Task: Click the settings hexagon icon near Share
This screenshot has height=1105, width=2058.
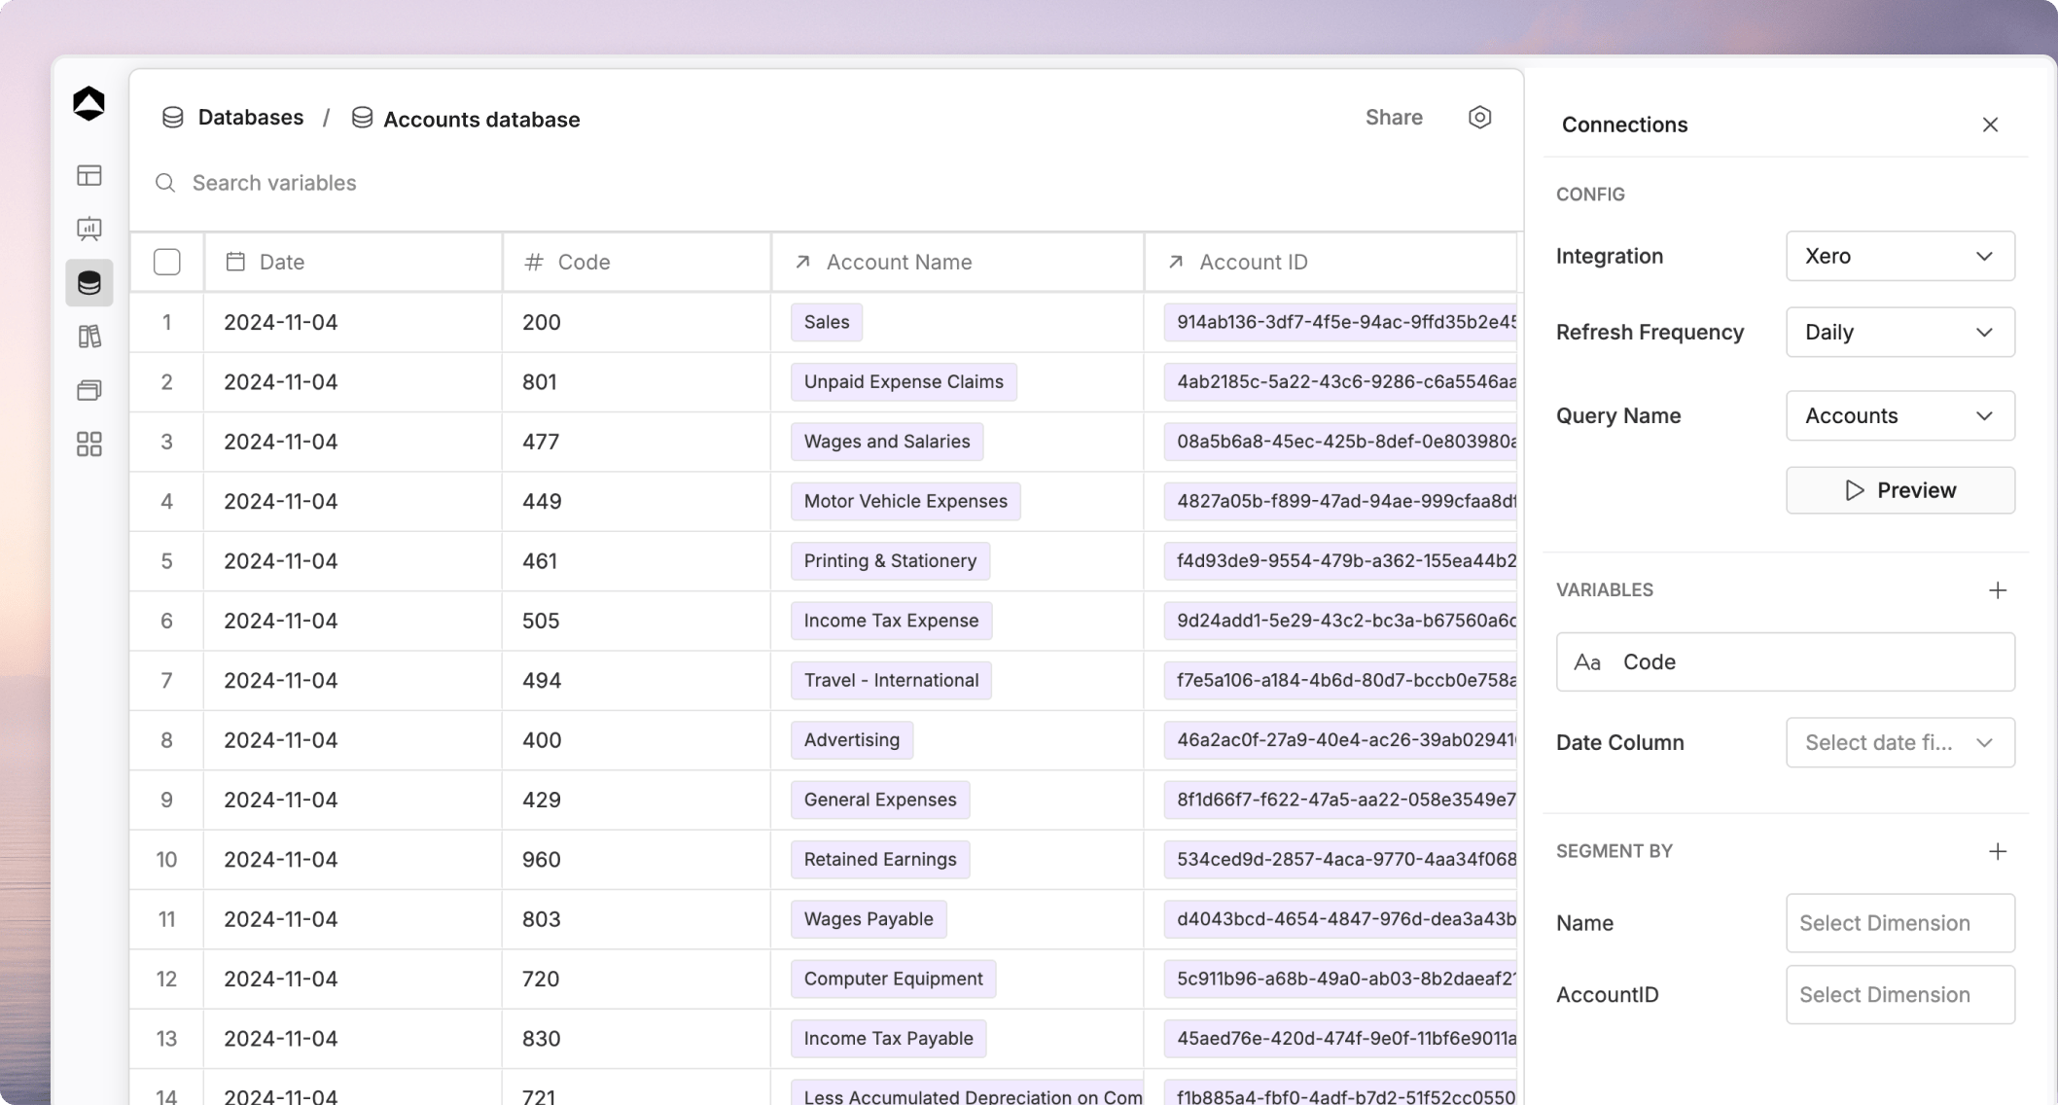Action: pyautogui.click(x=1479, y=118)
